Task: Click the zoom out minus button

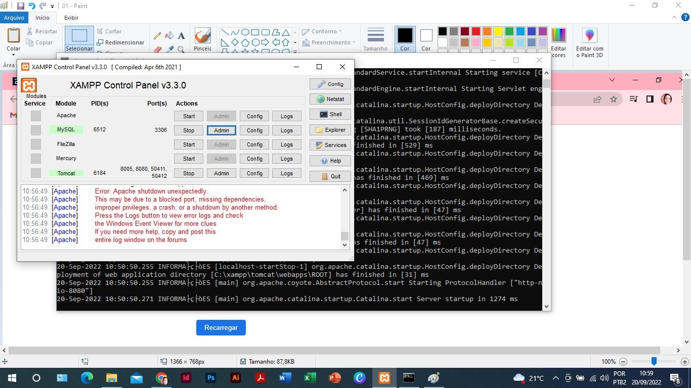Action: click(x=623, y=362)
